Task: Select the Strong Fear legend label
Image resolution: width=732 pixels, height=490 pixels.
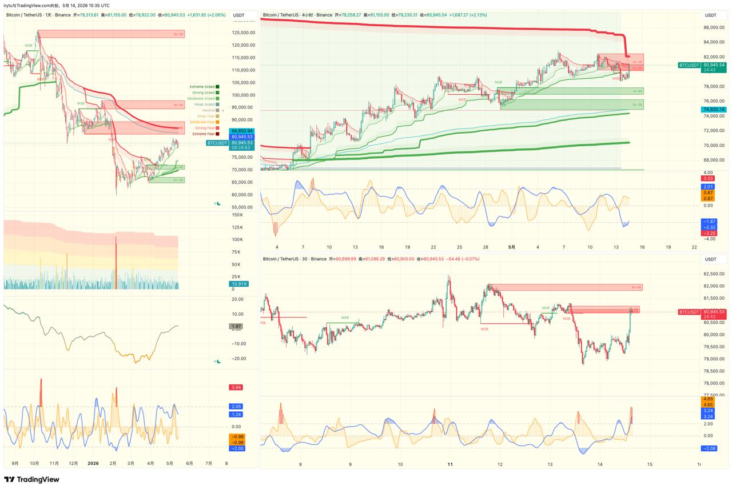Action: 204,128
